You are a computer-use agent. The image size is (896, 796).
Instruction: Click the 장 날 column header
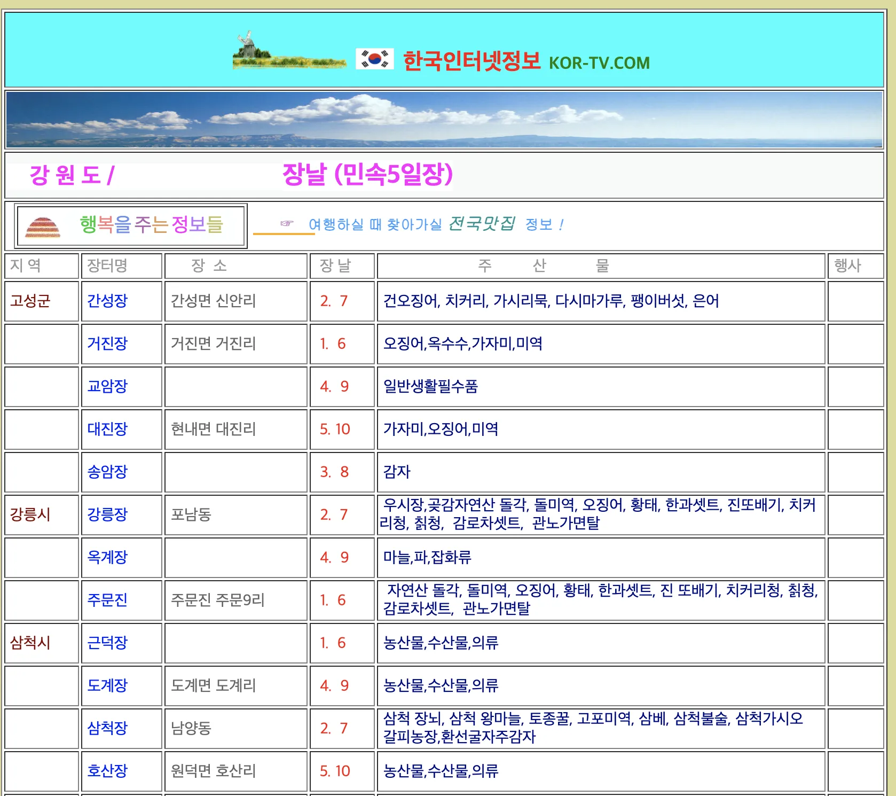(342, 266)
